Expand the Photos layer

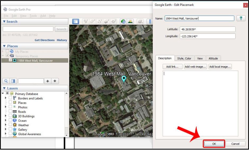pos(6,107)
